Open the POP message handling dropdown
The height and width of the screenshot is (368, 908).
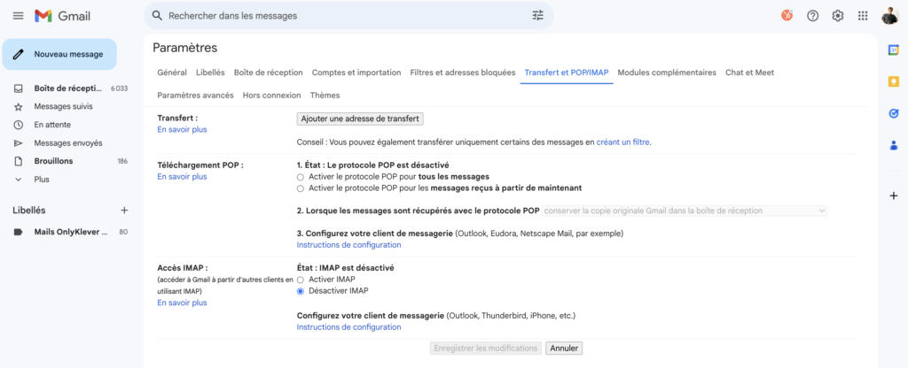coord(684,211)
